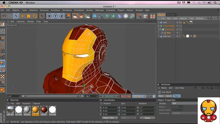
Task: Click the home icon in Objects panel
Action: tap(211, 18)
